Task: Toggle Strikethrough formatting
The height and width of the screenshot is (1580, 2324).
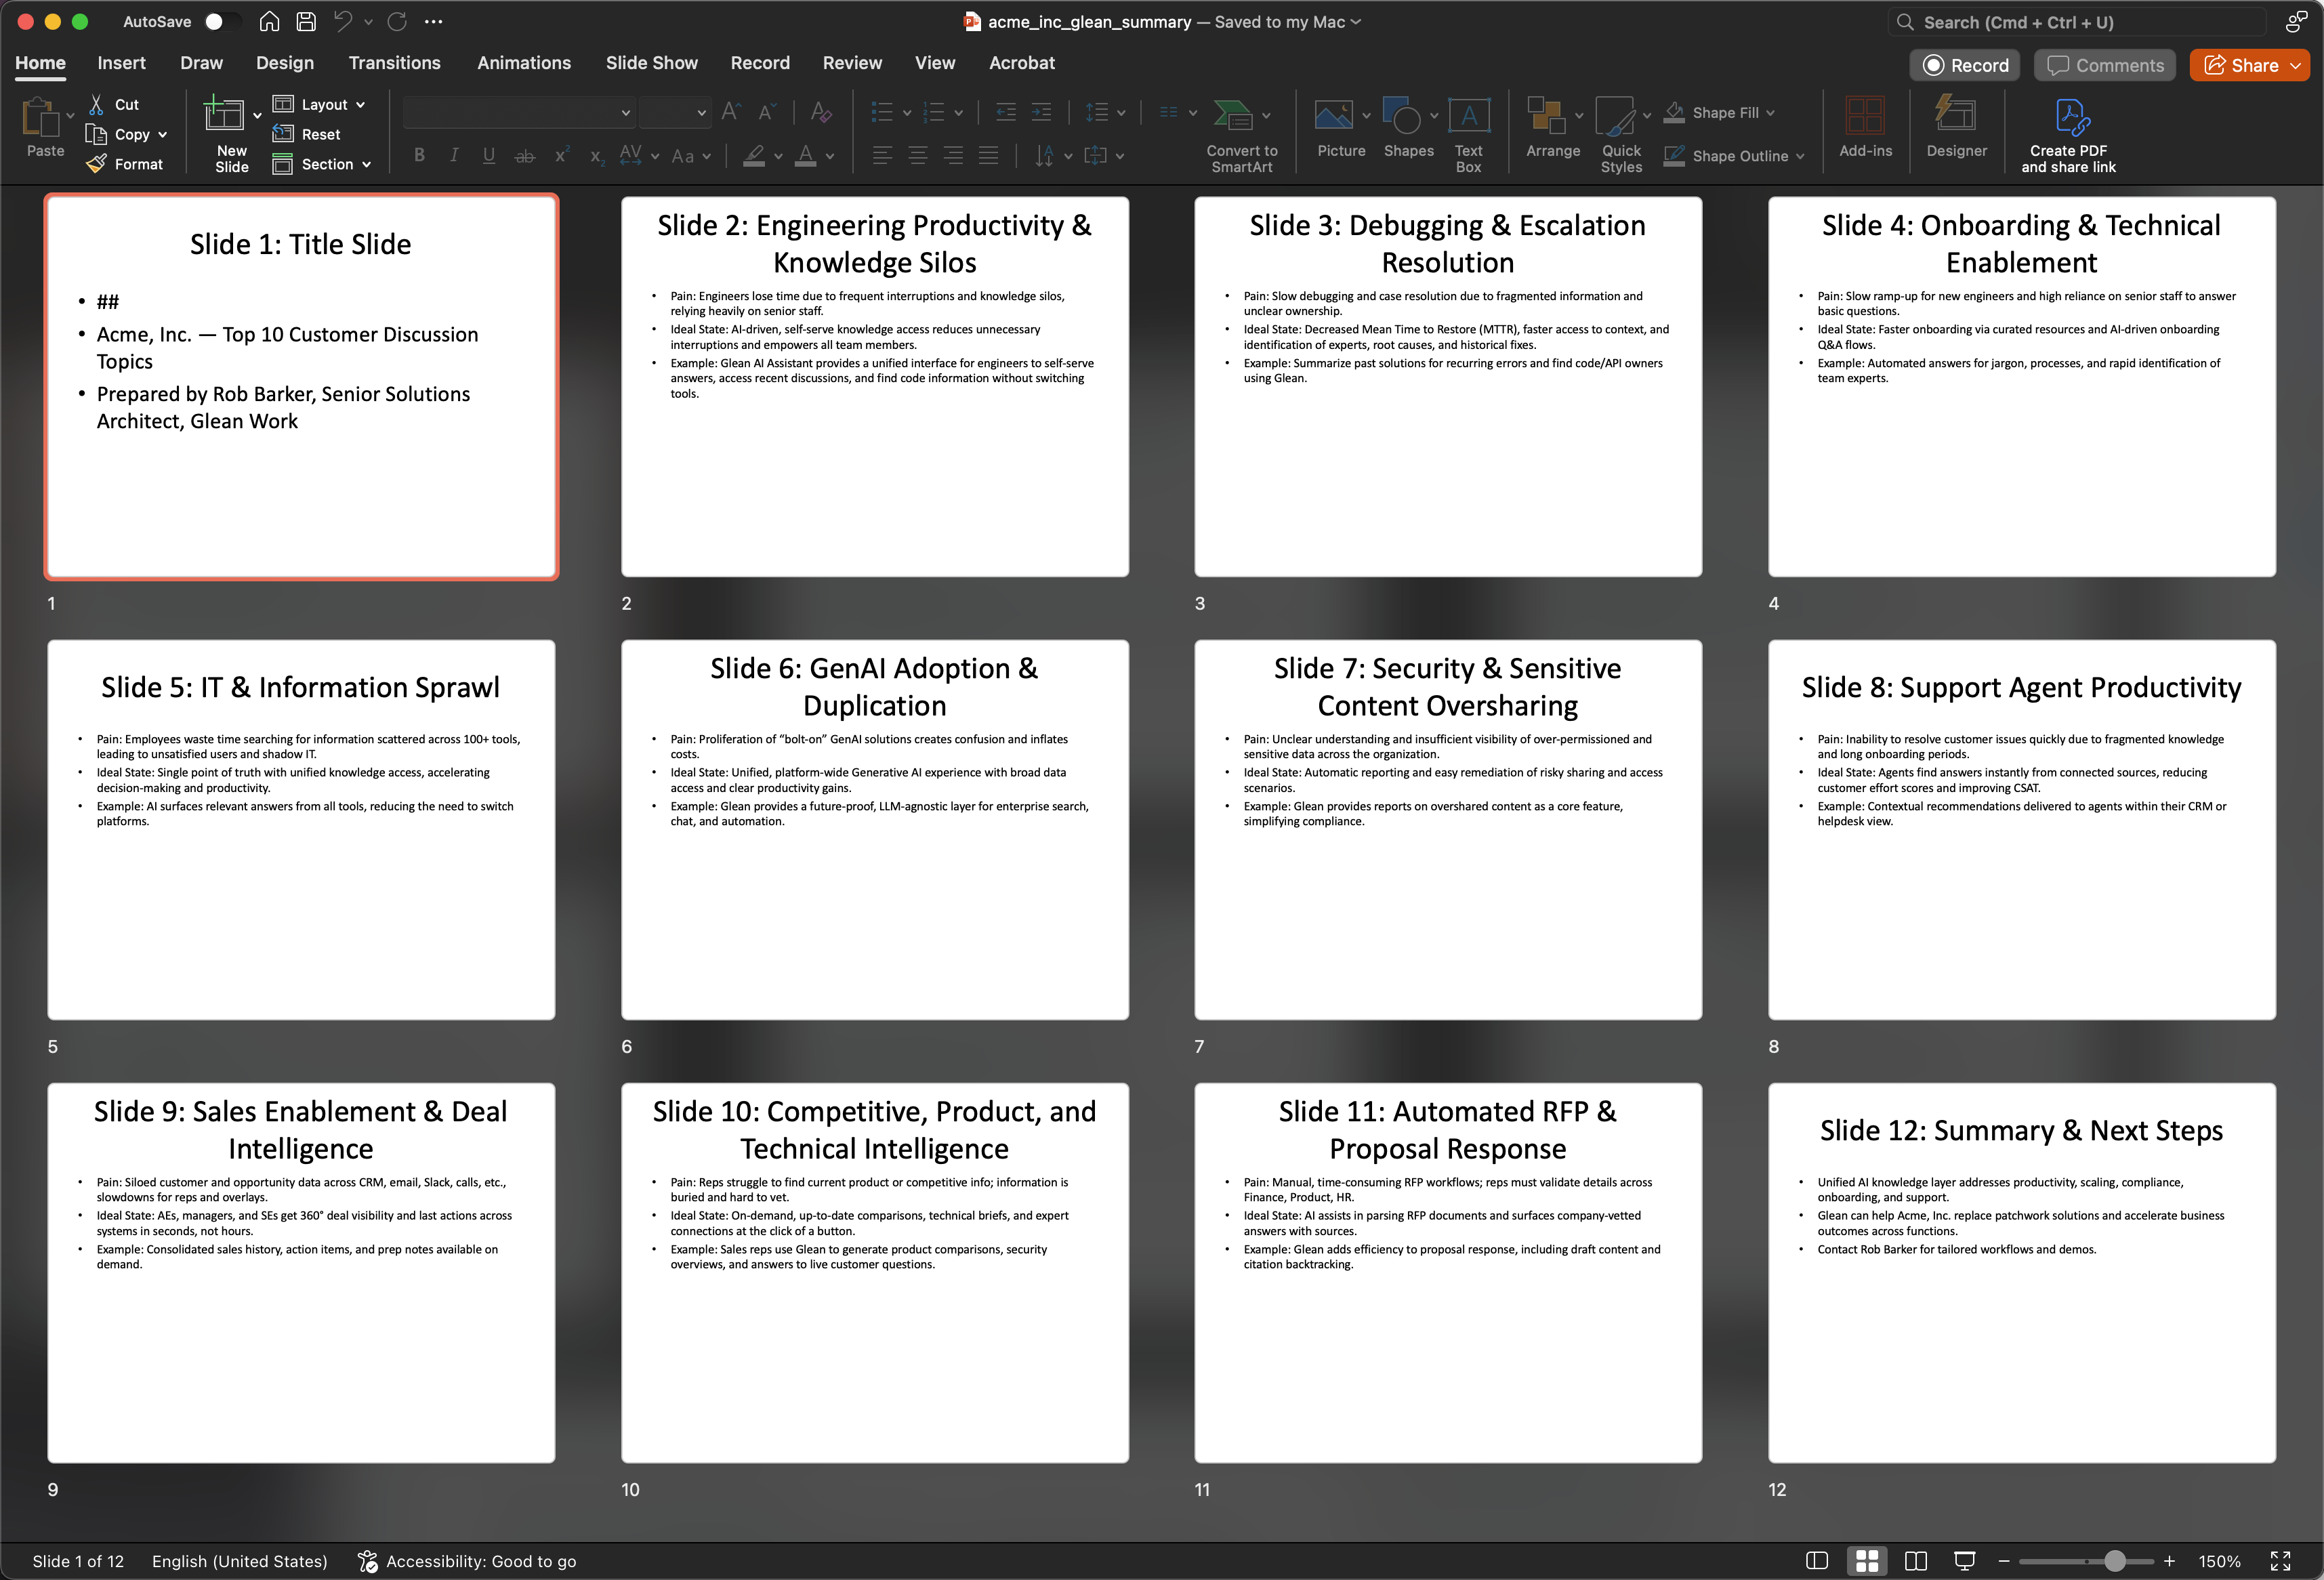Action: click(524, 155)
